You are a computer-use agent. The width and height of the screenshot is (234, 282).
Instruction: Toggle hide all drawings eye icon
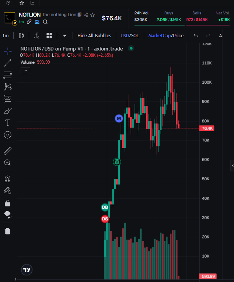click(8, 215)
